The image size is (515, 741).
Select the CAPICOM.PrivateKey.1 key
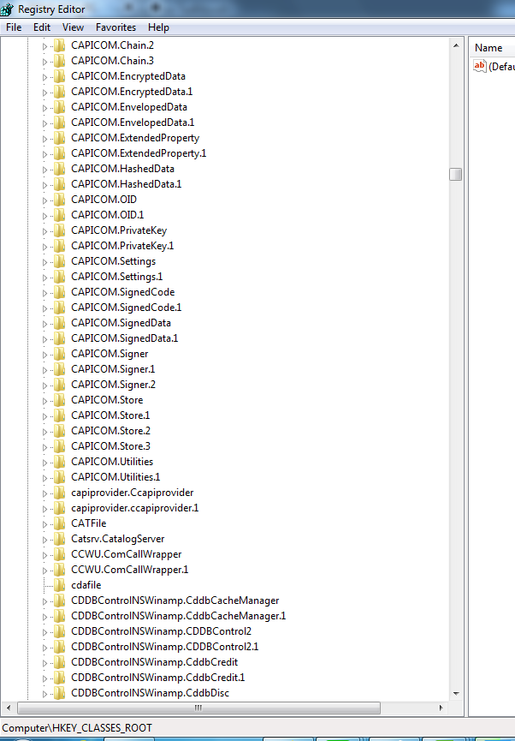point(122,246)
